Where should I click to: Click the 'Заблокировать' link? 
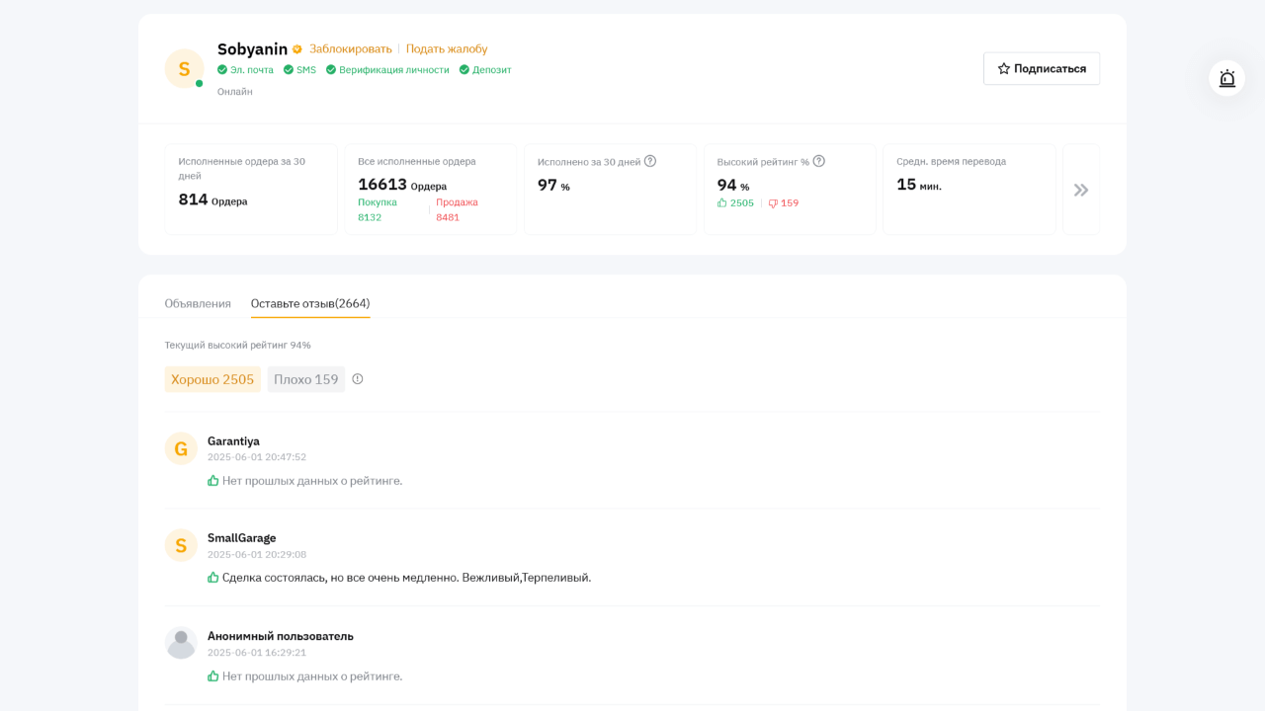point(351,49)
